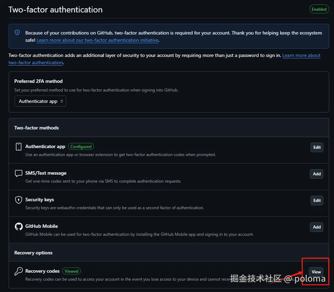Image resolution: width=334 pixels, height=292 pixels.
Task: Click the Recovery codes key icon
Action: coord(19,271)
